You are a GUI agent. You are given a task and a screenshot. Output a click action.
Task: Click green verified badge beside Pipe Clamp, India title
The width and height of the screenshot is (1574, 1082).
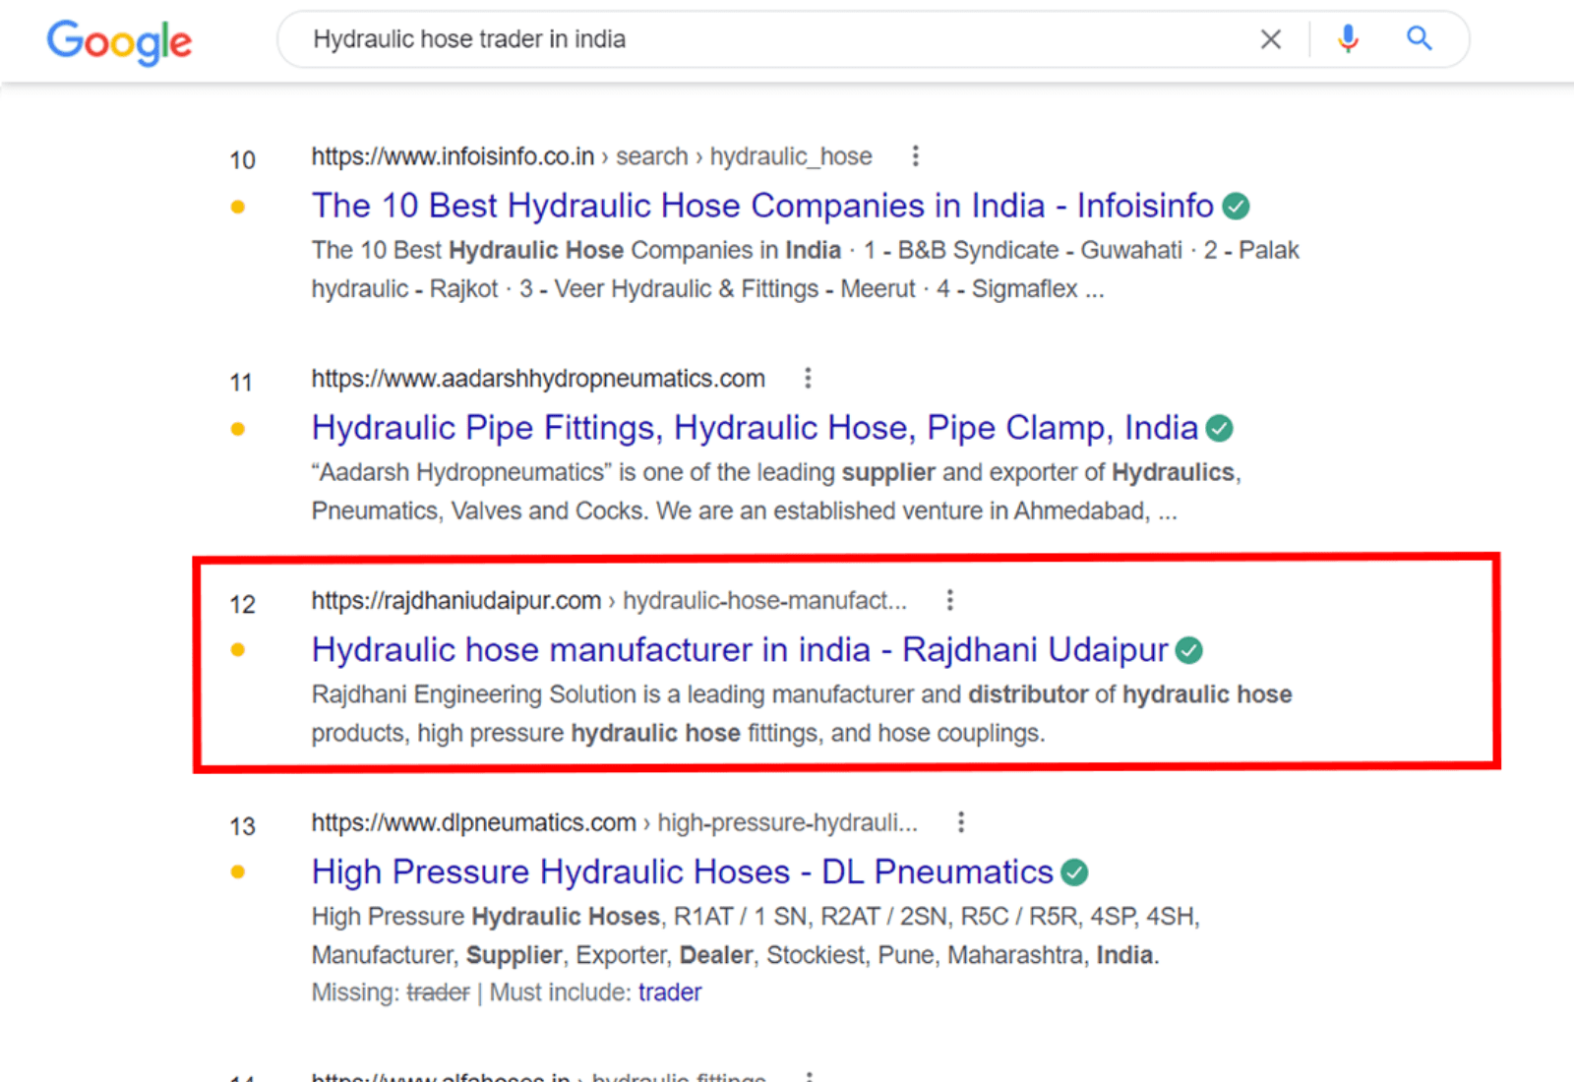tap(1220, 429)
